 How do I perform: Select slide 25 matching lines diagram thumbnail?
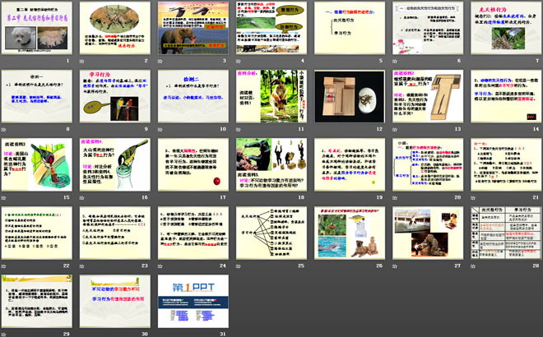pos(271,233)
